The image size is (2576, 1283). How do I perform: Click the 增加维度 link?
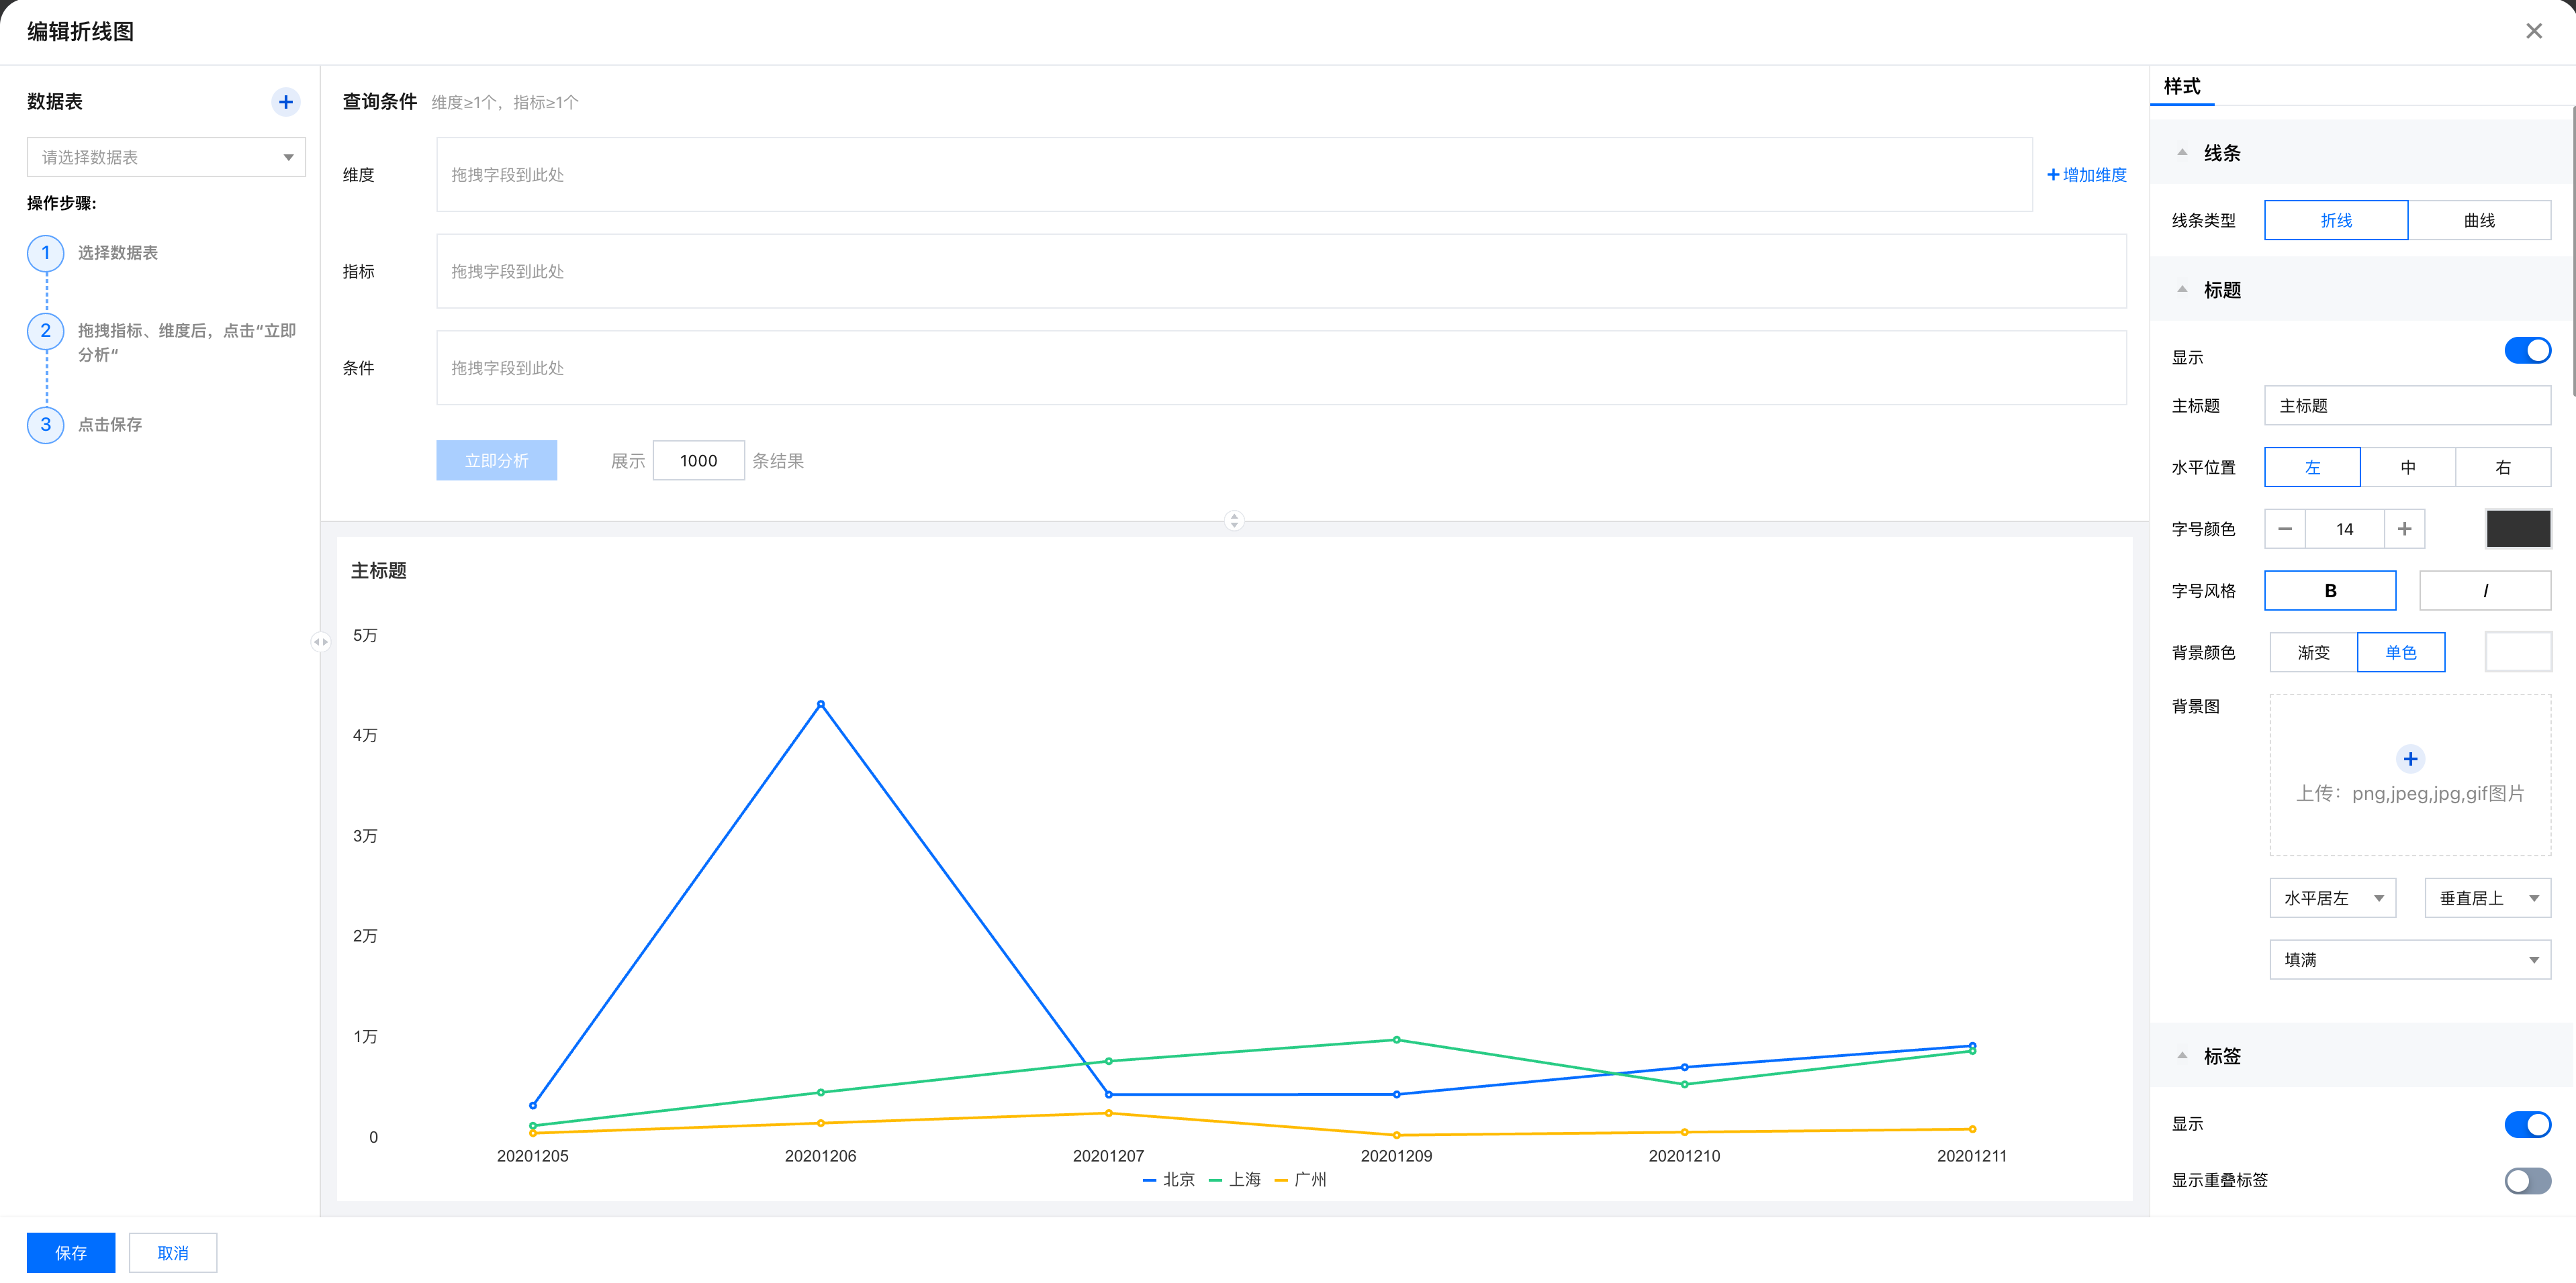point(2087,175)
